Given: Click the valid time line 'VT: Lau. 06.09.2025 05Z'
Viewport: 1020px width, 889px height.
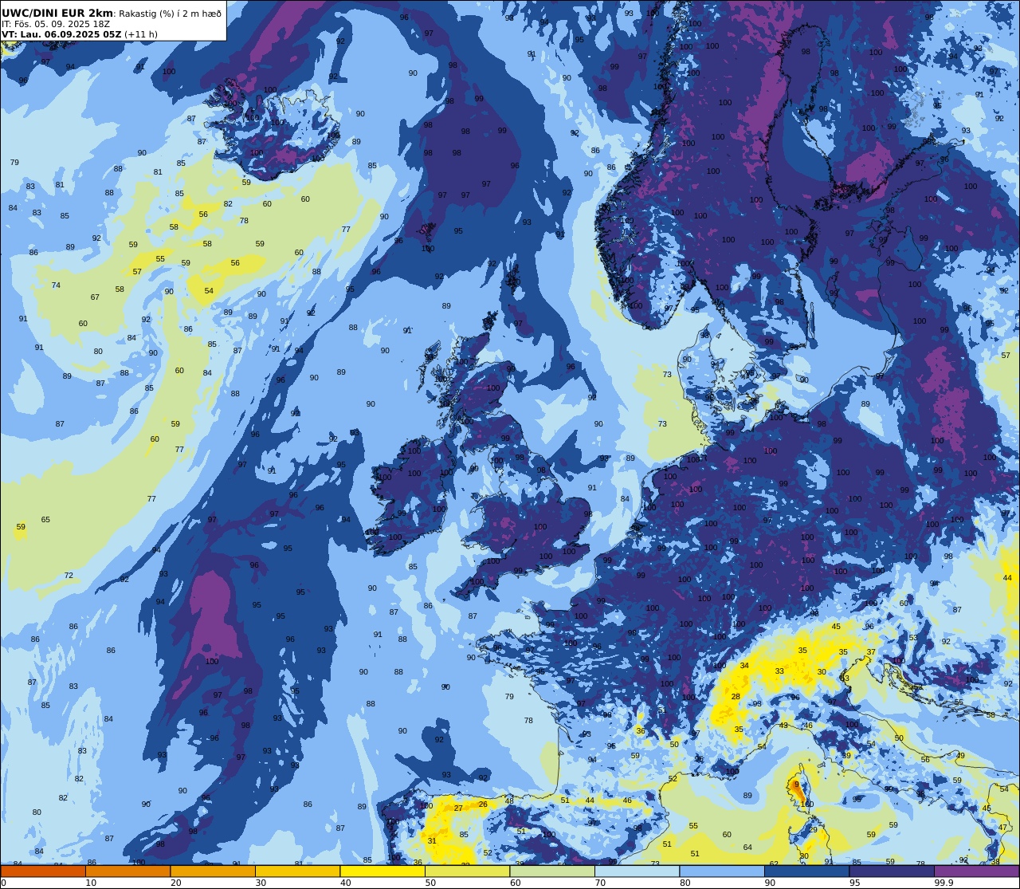Looking at the screenshot, I should 61,34.
